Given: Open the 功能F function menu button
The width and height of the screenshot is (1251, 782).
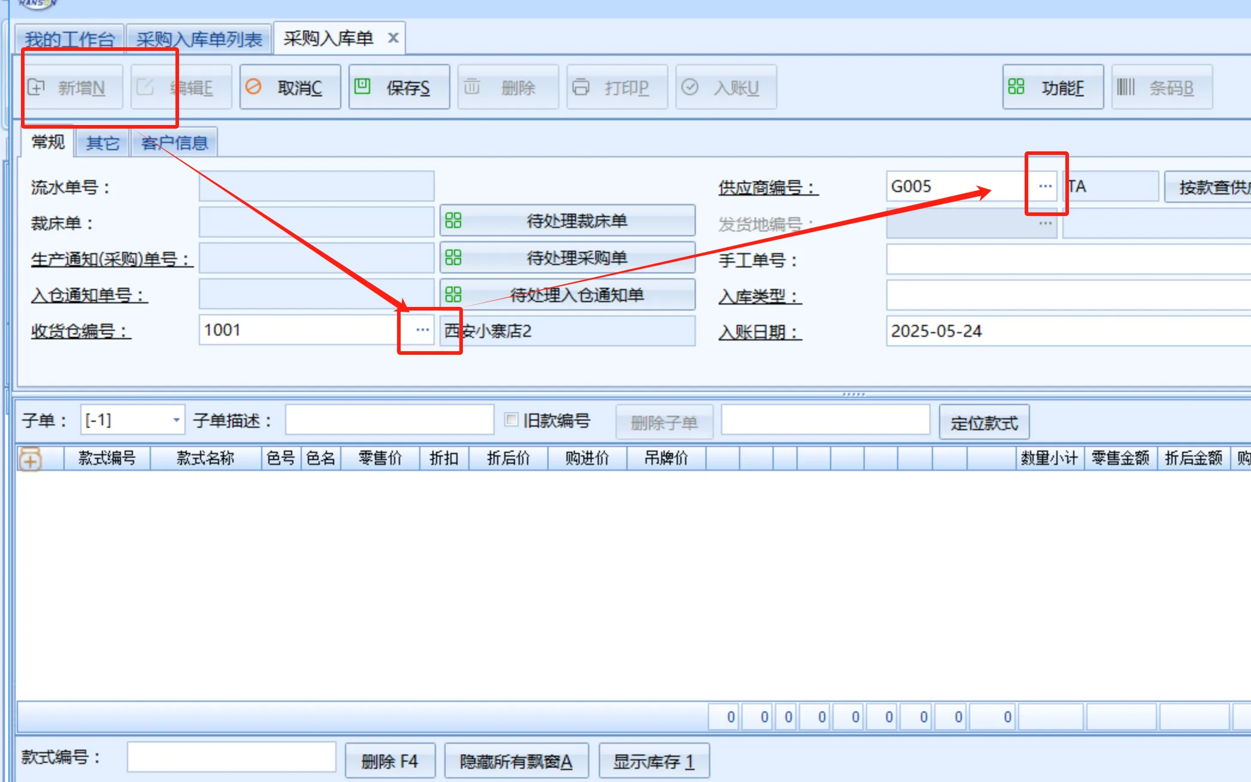Looking at the screenshot, I should pos(1053,87).
